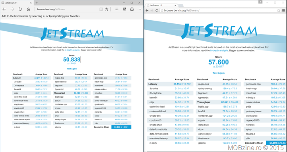Click Edge refresh button
The image size is (287, 152).
coord(20,9)
